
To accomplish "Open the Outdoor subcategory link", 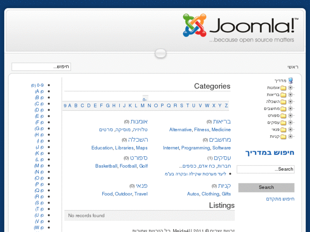I will [x=123, y=194].
